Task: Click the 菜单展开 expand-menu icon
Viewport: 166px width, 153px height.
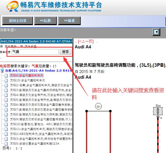Action: pos(1,46)
